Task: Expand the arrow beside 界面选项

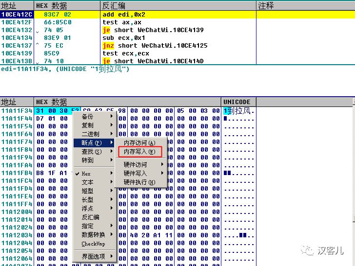Action: pyautogui.click(x=112, y=256)
